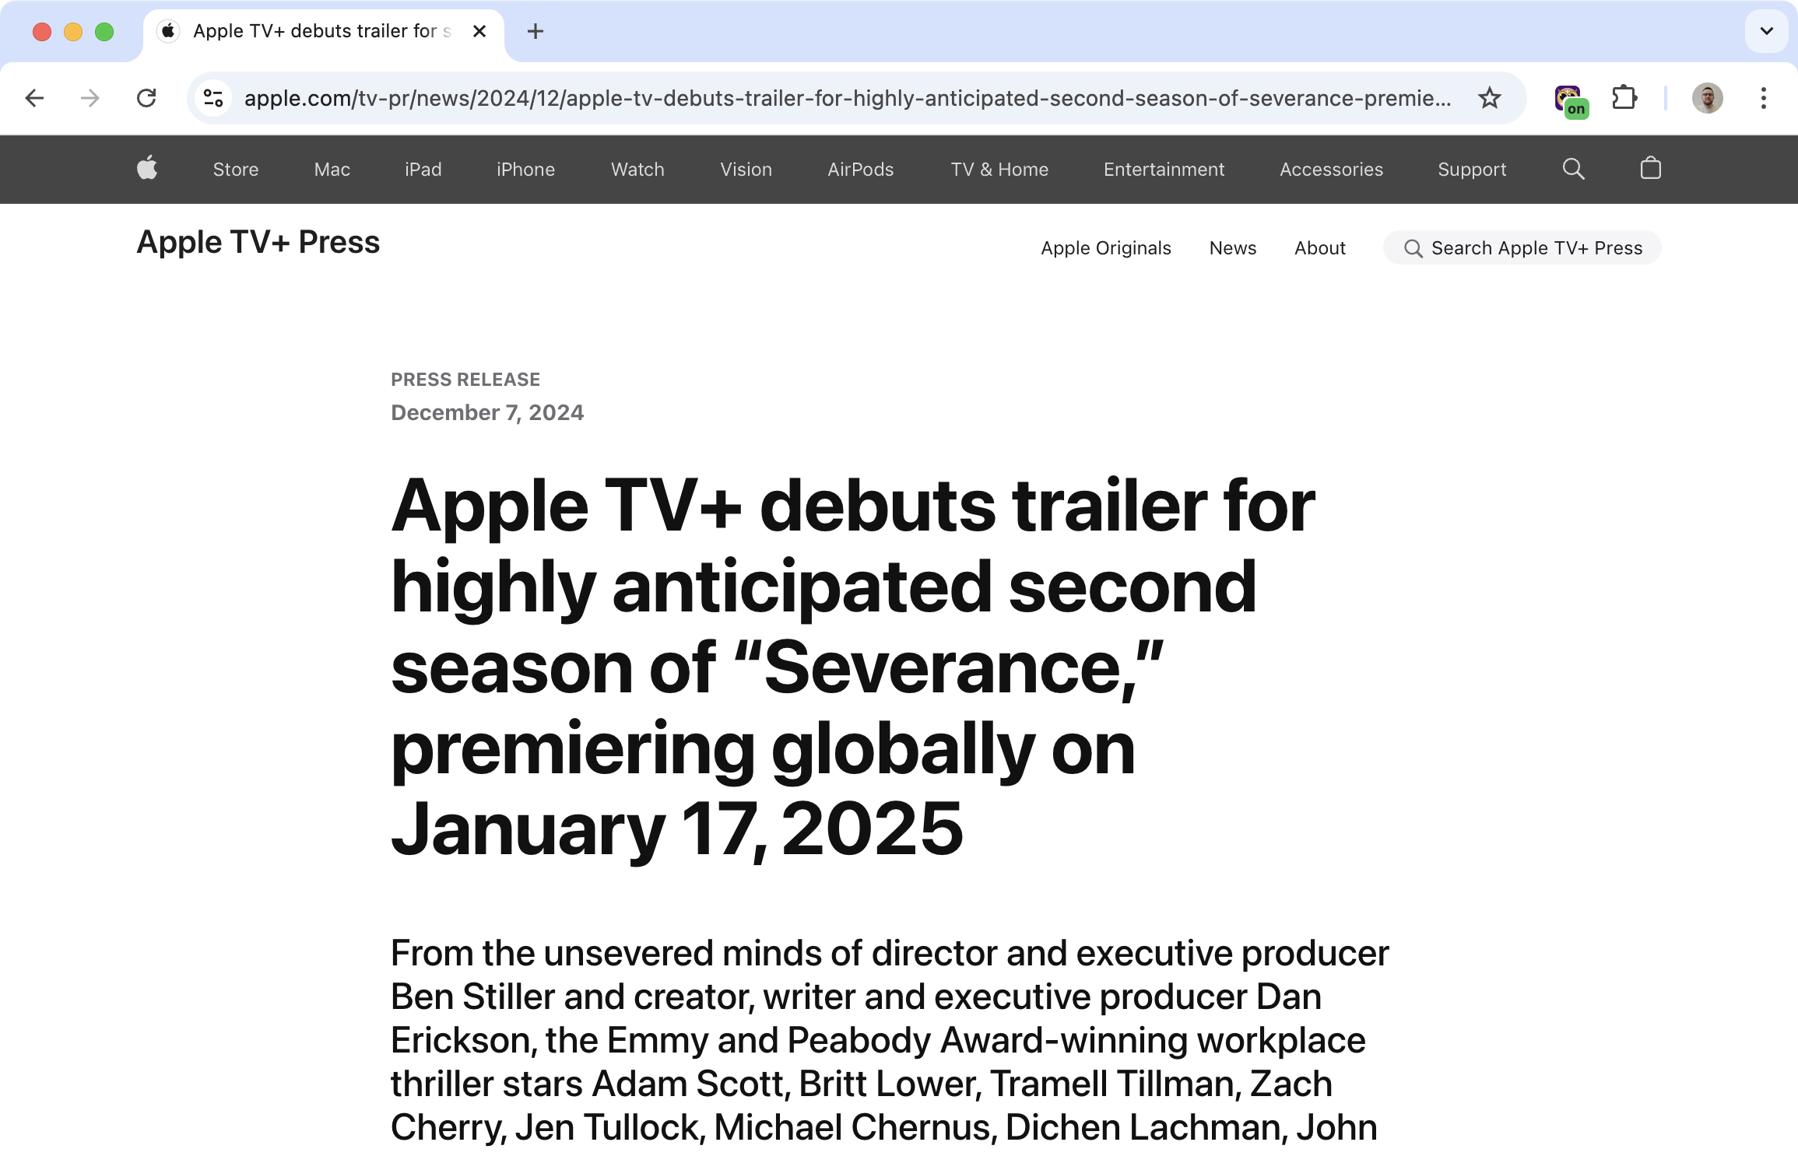Go back to the previous page

pos(35,98)
